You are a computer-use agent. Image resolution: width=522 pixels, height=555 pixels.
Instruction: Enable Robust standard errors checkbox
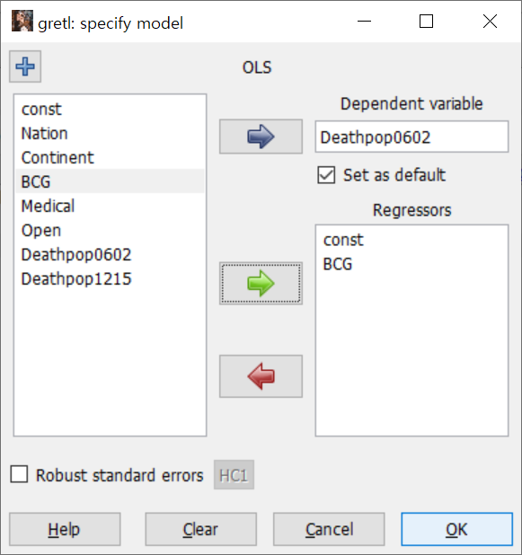(x=19, y=474)
